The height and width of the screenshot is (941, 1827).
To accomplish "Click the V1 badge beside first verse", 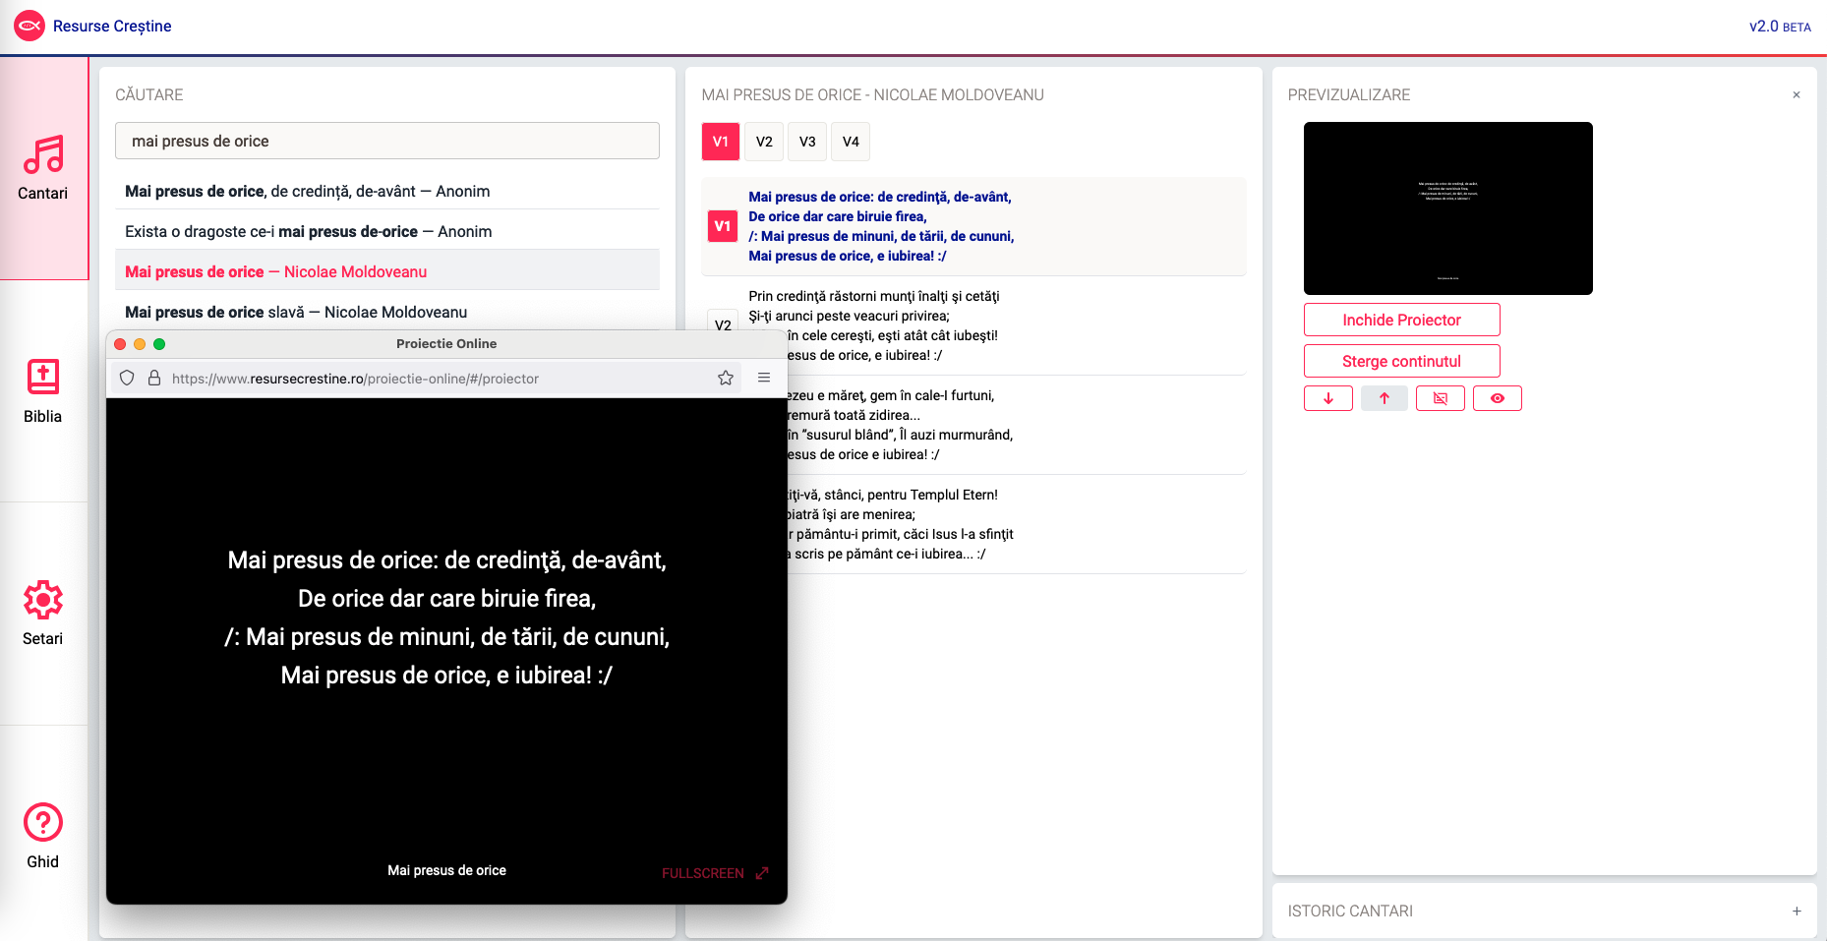I will (x=723, y=226).
